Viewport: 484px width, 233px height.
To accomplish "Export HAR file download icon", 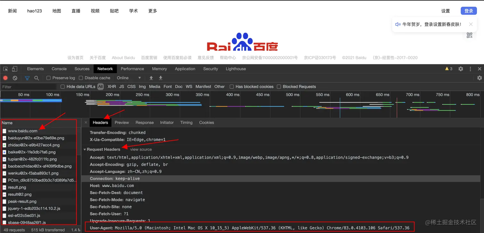I will [x=161, y=78].
